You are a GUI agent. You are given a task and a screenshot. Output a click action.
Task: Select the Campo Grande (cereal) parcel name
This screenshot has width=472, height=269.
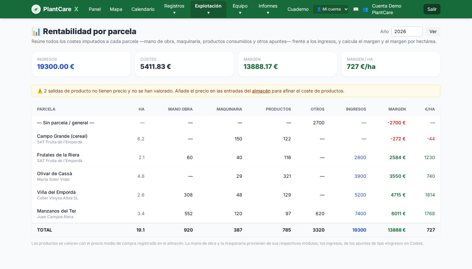pyautogui.click(x=62, y=136)
